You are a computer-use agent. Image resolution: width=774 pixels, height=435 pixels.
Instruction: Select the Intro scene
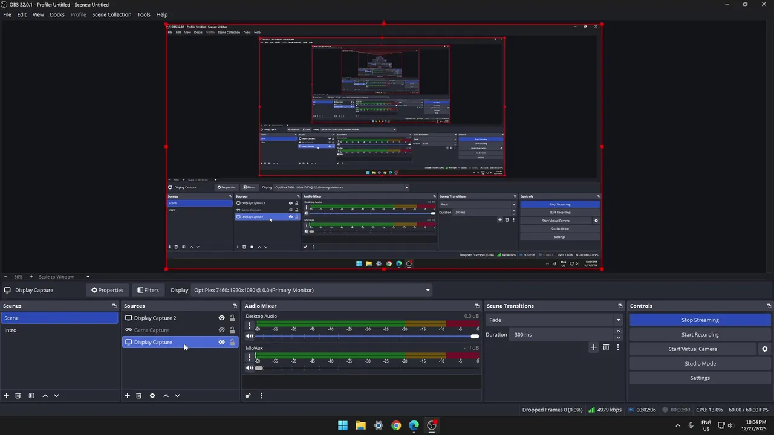(59, 330)
